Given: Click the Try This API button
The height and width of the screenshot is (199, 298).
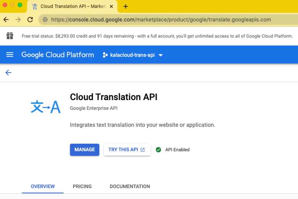Looking at the screenshot, I should (x=127, y=150).
